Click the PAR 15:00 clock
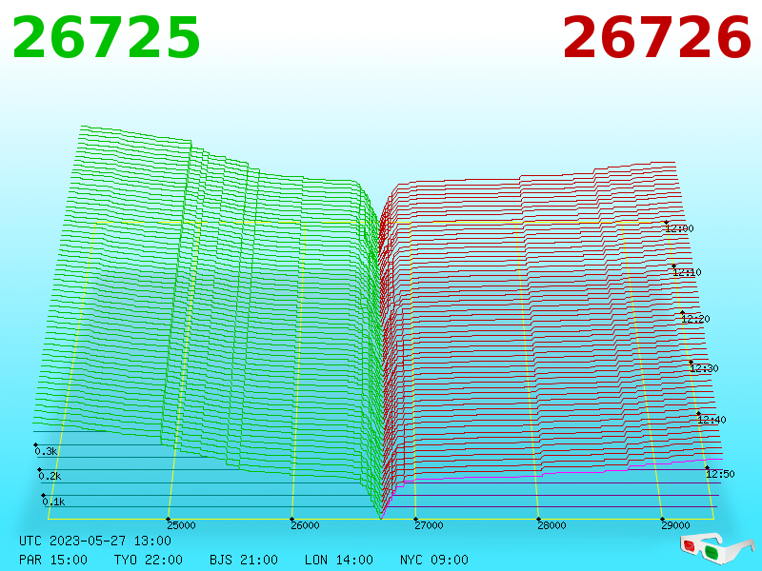Image resolution: width=762 pixels, height=571 pixels. 53,560
